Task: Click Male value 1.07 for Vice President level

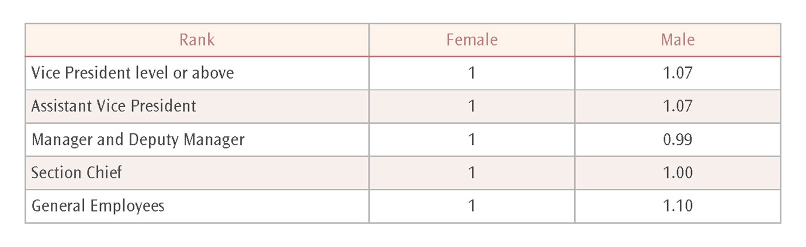Action: (x=678, y=73)
